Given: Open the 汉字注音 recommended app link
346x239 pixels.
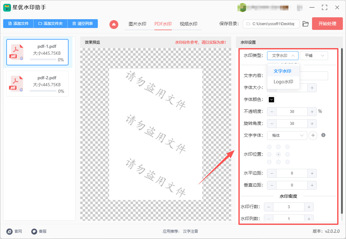Looking at the screenshot, I should point(190,231).
